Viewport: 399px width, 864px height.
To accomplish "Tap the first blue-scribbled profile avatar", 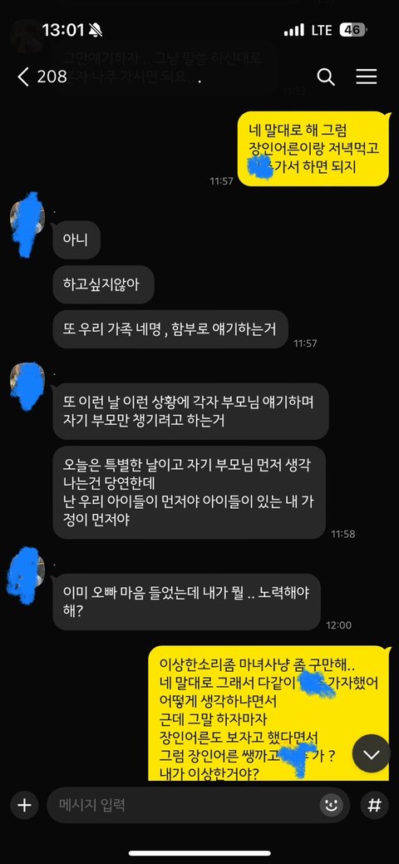I will pos(27,223).
